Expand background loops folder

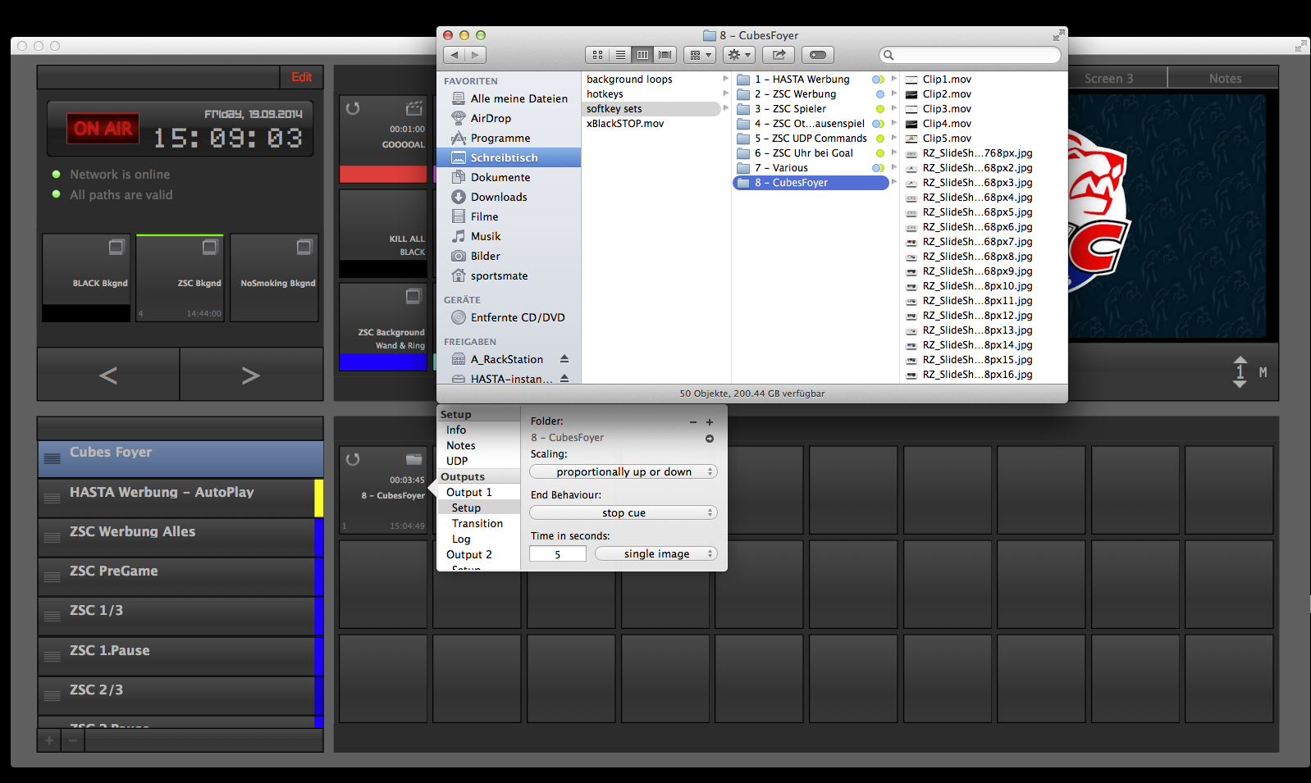(725, 79)
